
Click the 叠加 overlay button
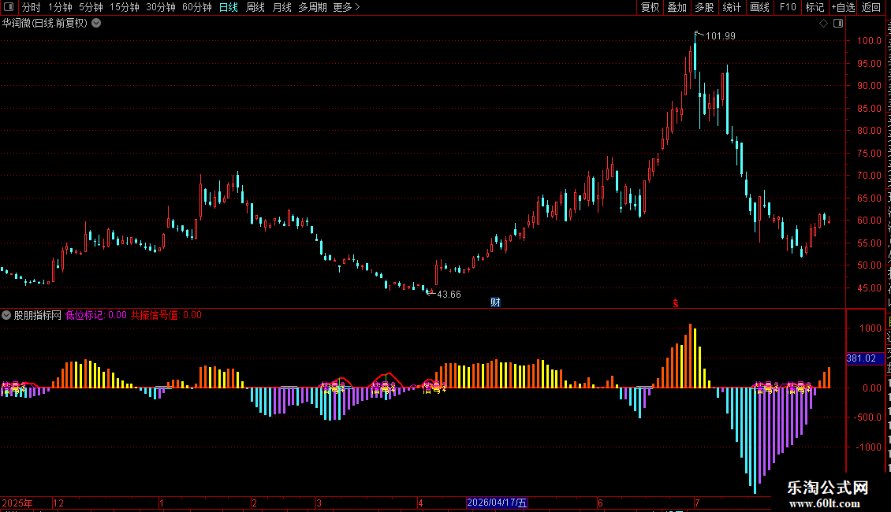pyautogui.click(x=677, y=7)
